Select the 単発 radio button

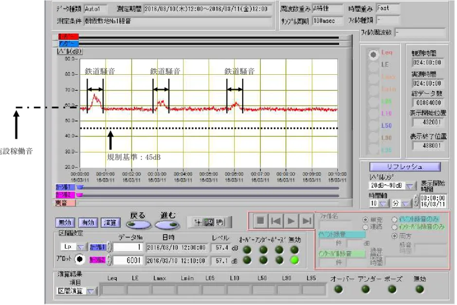pyautogui.click(x=365, y=220)
